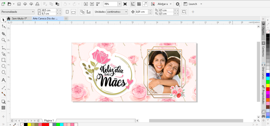Click the yellow swatch in the document palette

[29, 124]
